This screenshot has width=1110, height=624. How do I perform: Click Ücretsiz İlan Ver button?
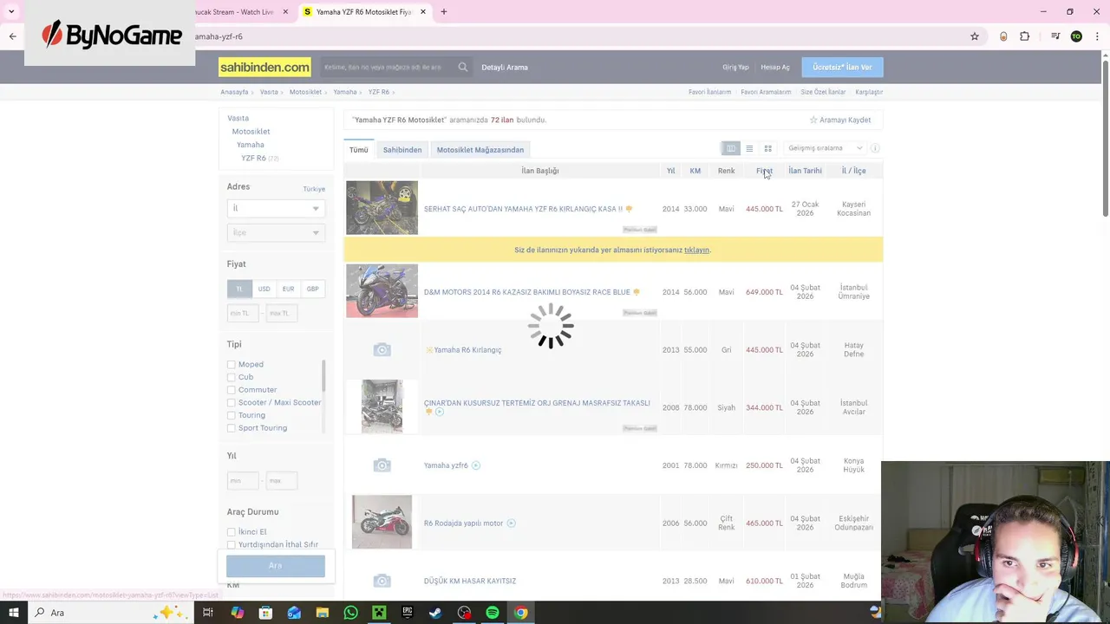tap(842, 67)
